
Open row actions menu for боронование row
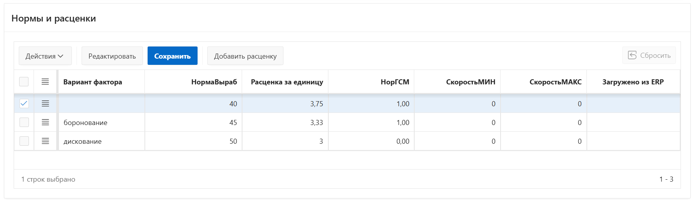click(45, 122)
